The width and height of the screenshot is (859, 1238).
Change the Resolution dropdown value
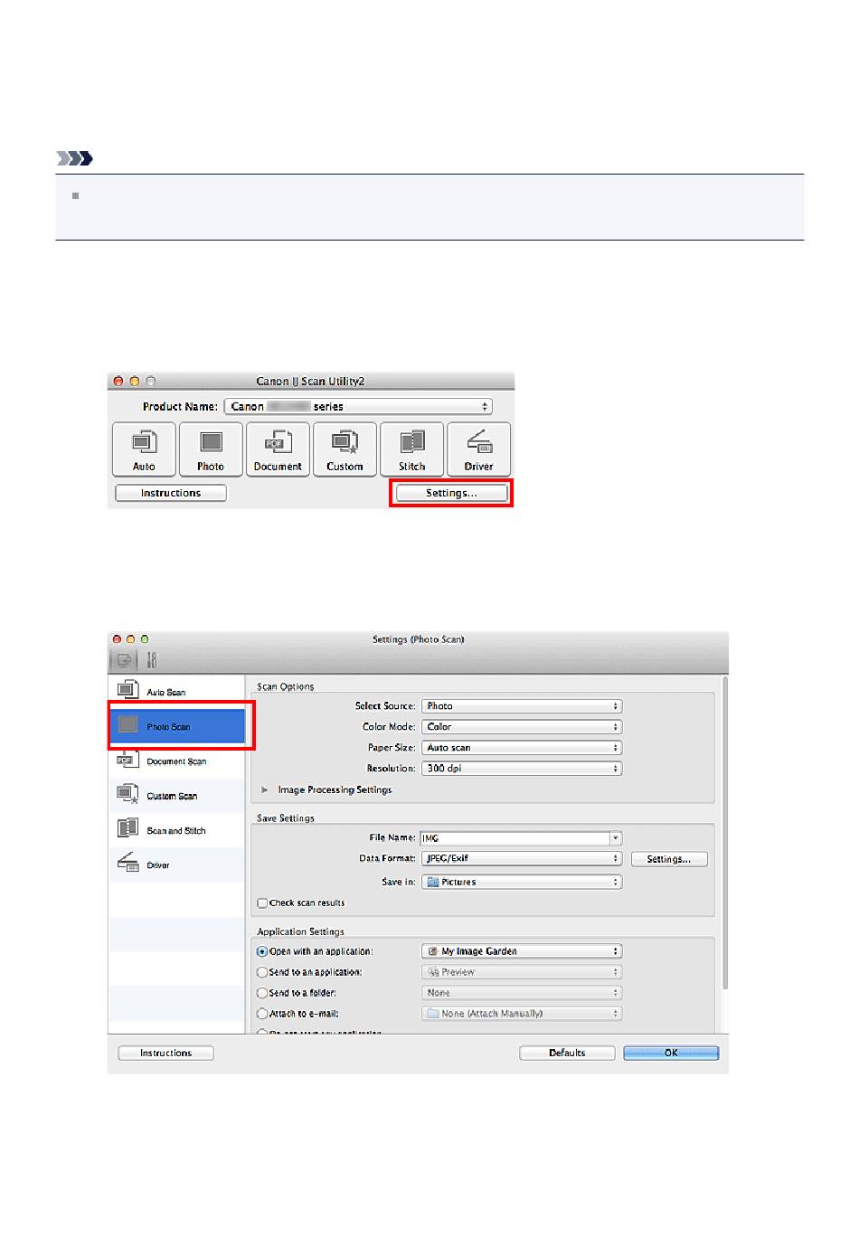tap(522, 769)
